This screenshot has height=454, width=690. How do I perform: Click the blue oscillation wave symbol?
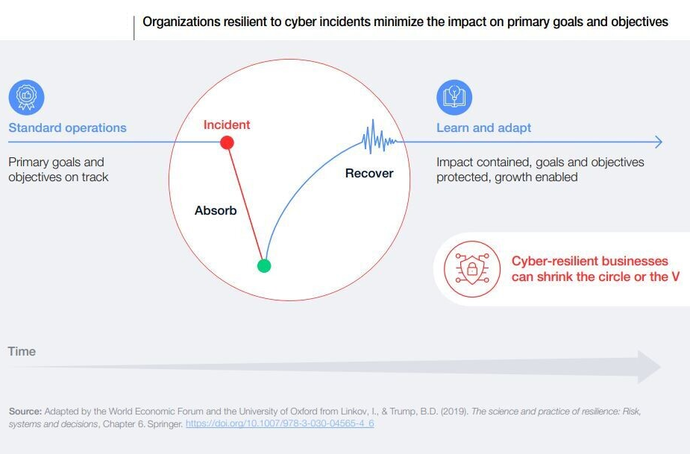(378, 137)
